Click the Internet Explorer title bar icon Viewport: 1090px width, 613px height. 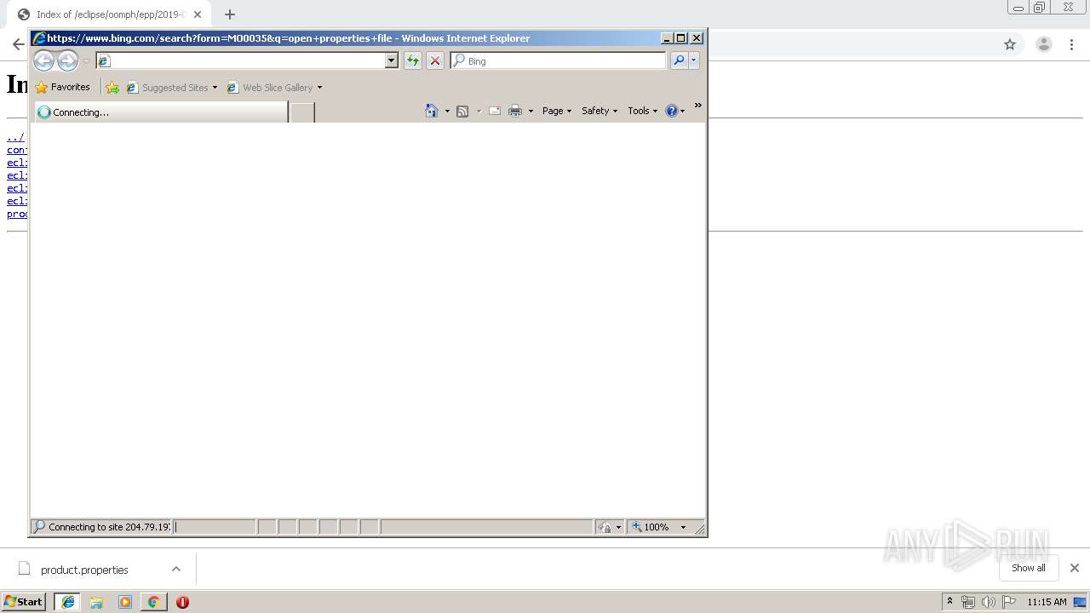(x=39, y=38)
